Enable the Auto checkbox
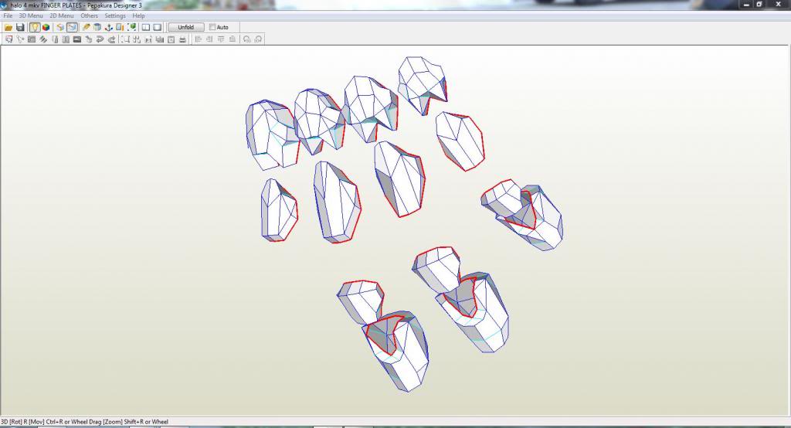The width and height of the screenshot is (791, 428). click(x=212, y=27)
